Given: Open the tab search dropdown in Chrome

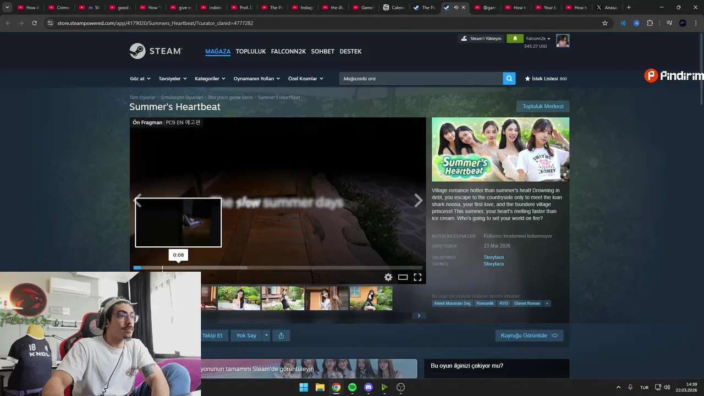Looking at the screenshot, I should tap(7, 8).
